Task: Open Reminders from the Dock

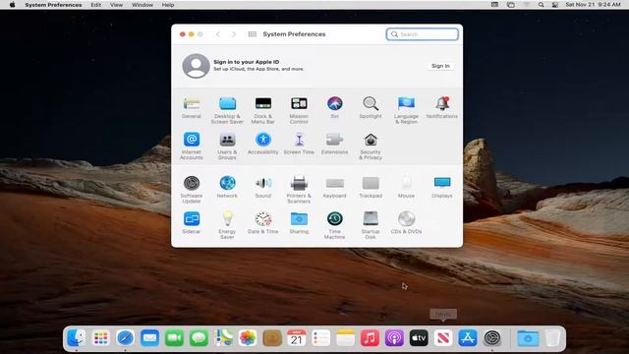Action: pos(321,338)
